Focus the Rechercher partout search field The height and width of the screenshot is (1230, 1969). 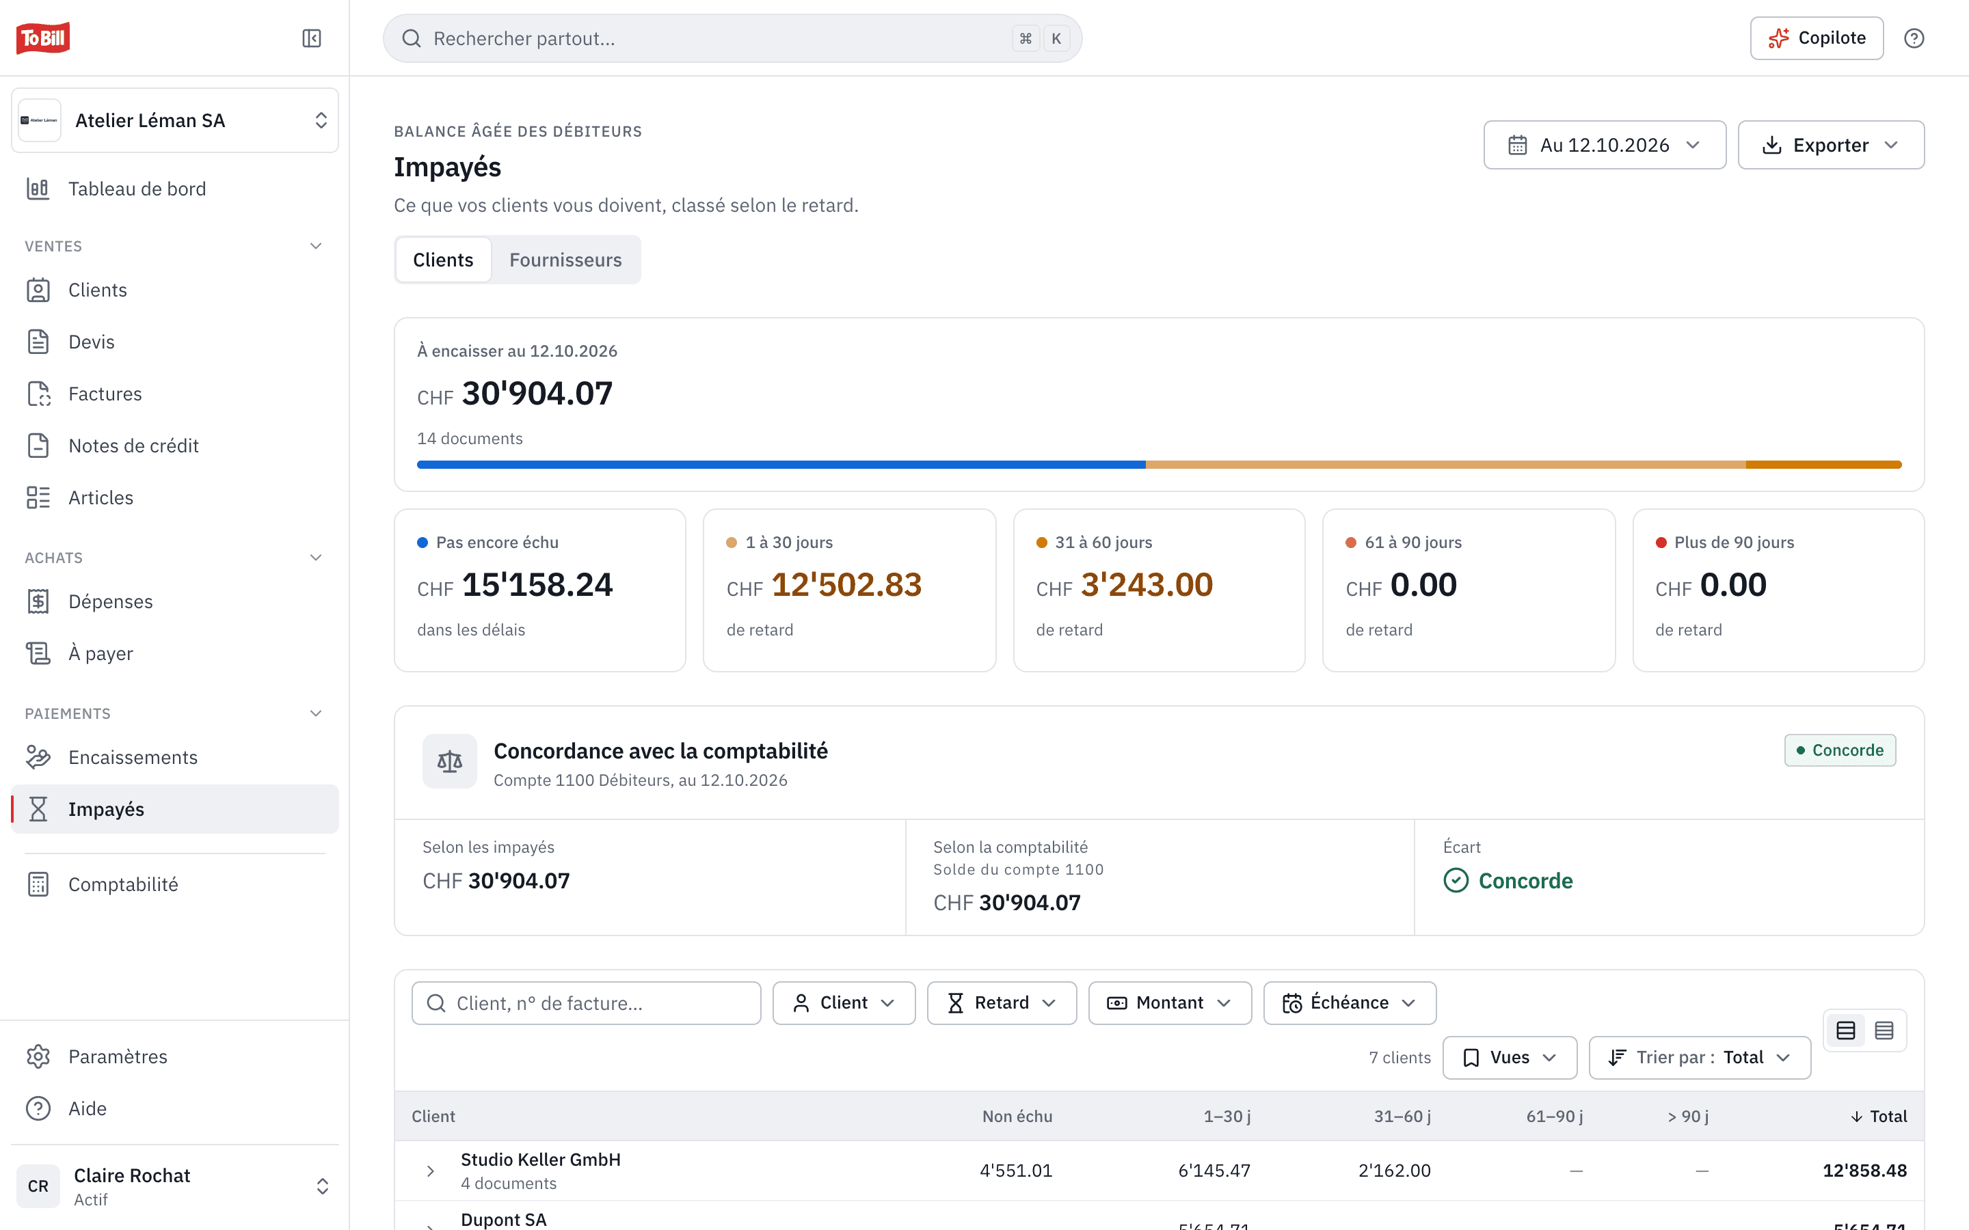click(732, 38)
